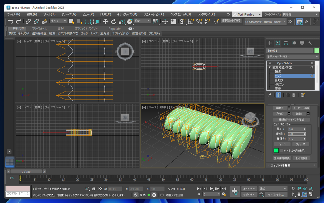
Task: Enable the hard edge display checkbox
Action: (x=281, y=150)
